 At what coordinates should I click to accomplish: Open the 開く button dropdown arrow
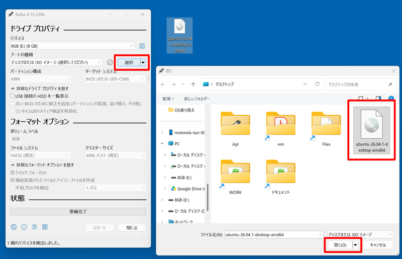point(355,245)
